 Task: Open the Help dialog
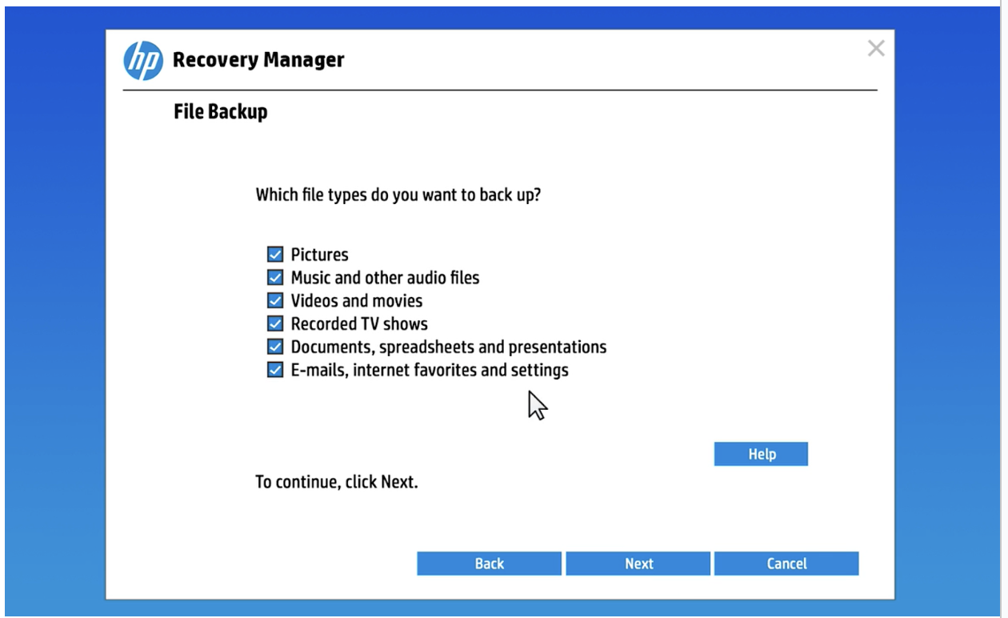[761, 453]
